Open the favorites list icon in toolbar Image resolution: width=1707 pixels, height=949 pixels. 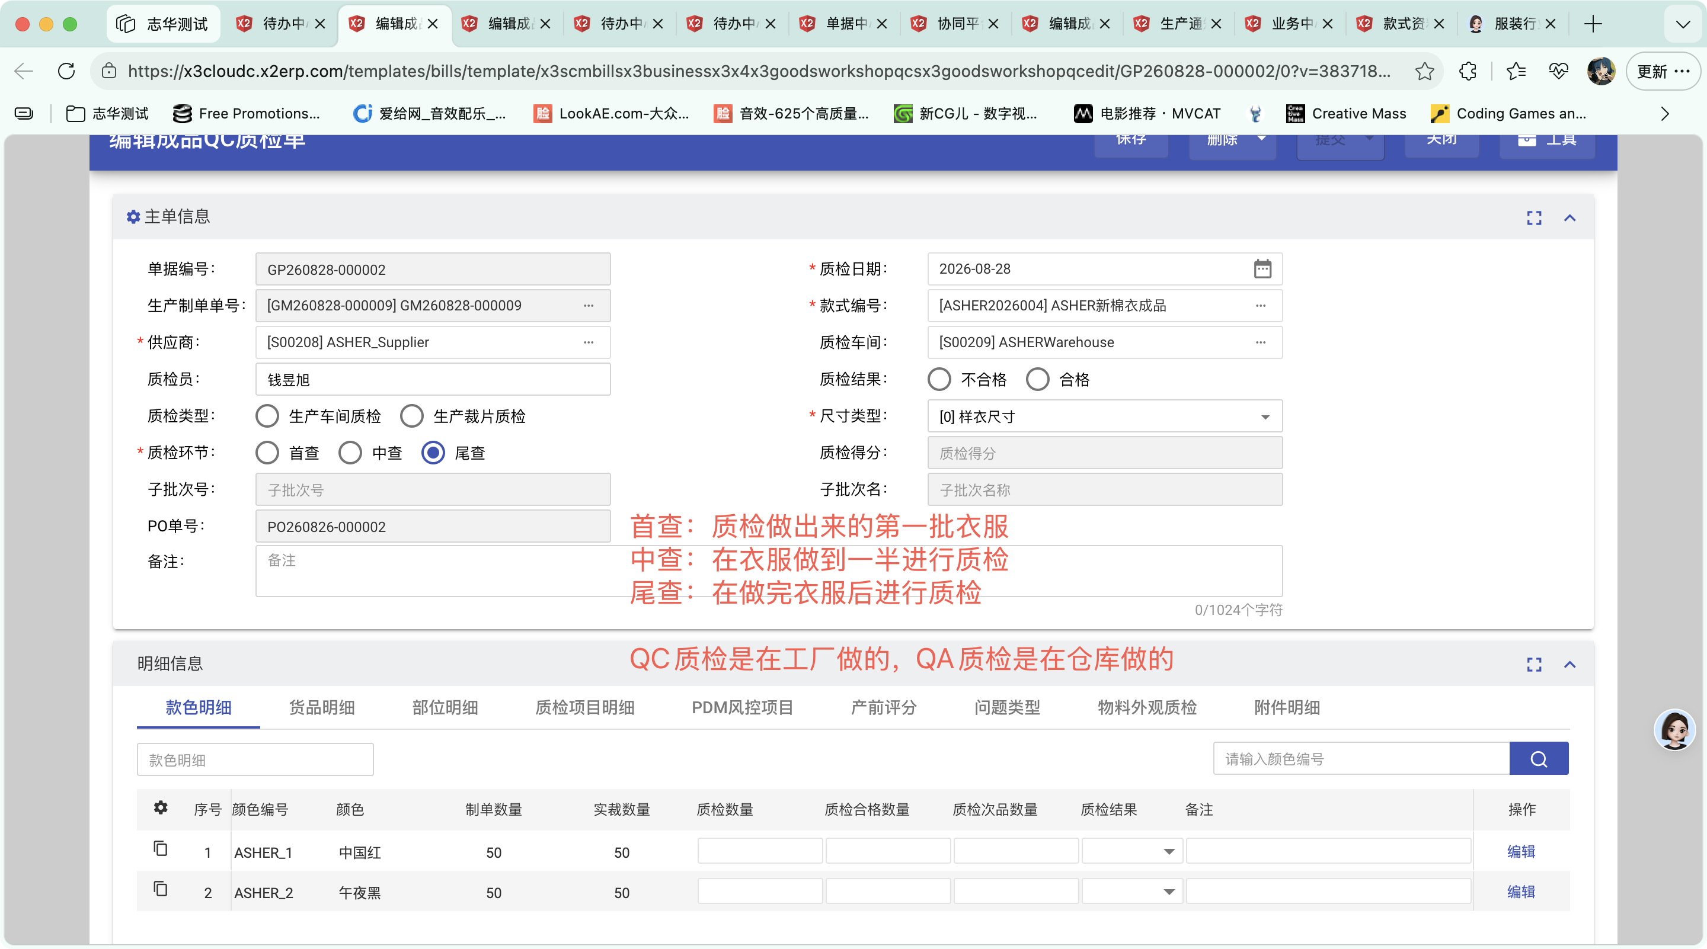pos(1516,71)
